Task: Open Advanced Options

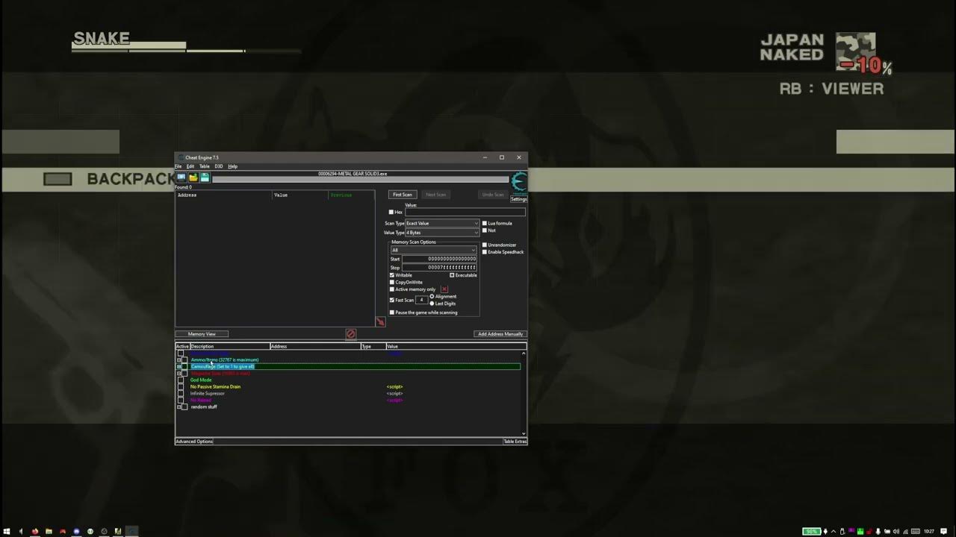Action: [194, 442]
